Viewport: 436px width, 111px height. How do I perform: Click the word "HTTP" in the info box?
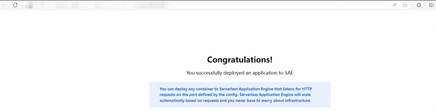click(x=307, y=89)
